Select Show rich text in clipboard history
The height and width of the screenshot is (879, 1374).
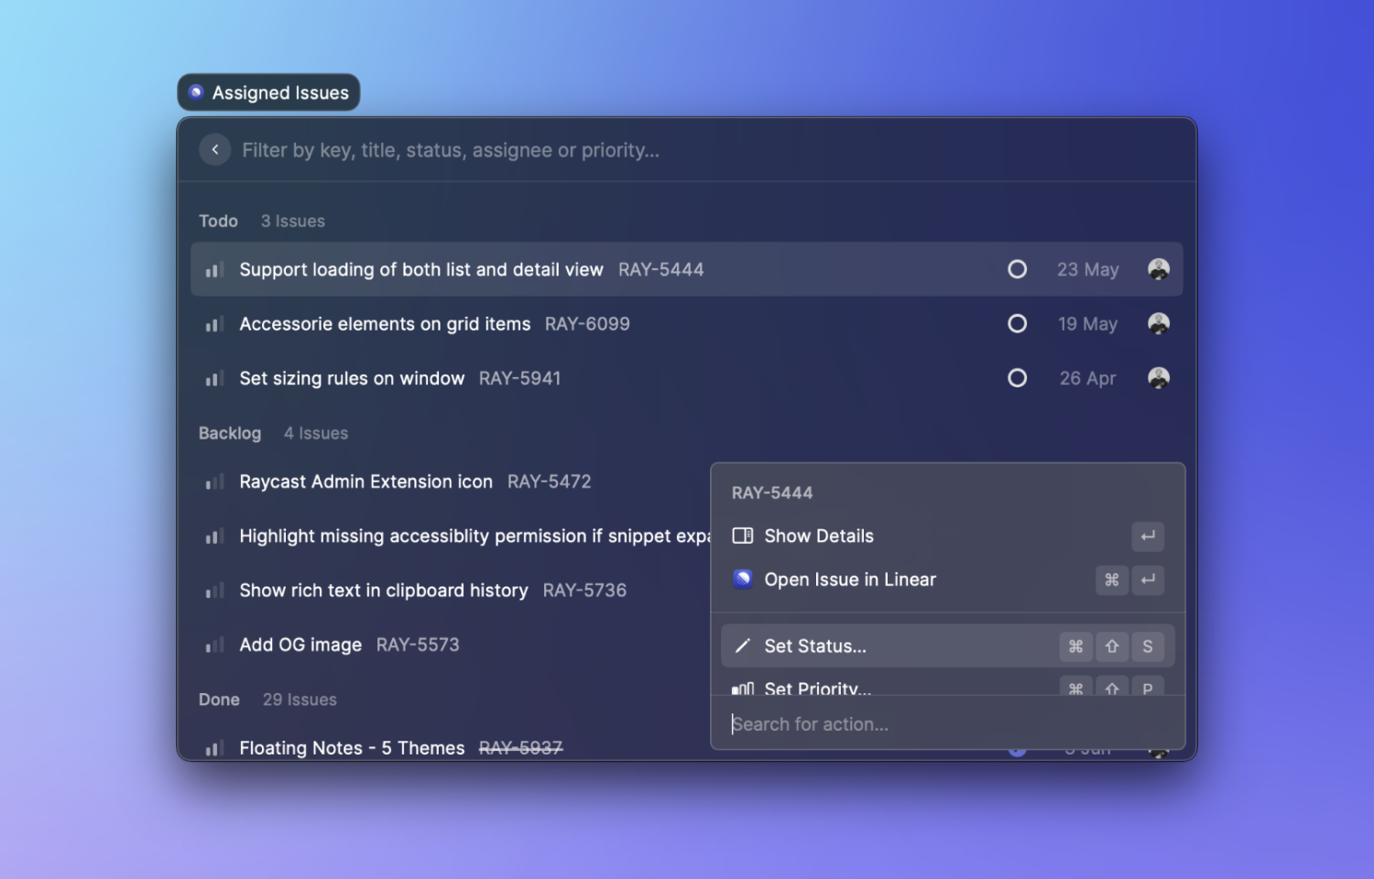click(450, 591)
